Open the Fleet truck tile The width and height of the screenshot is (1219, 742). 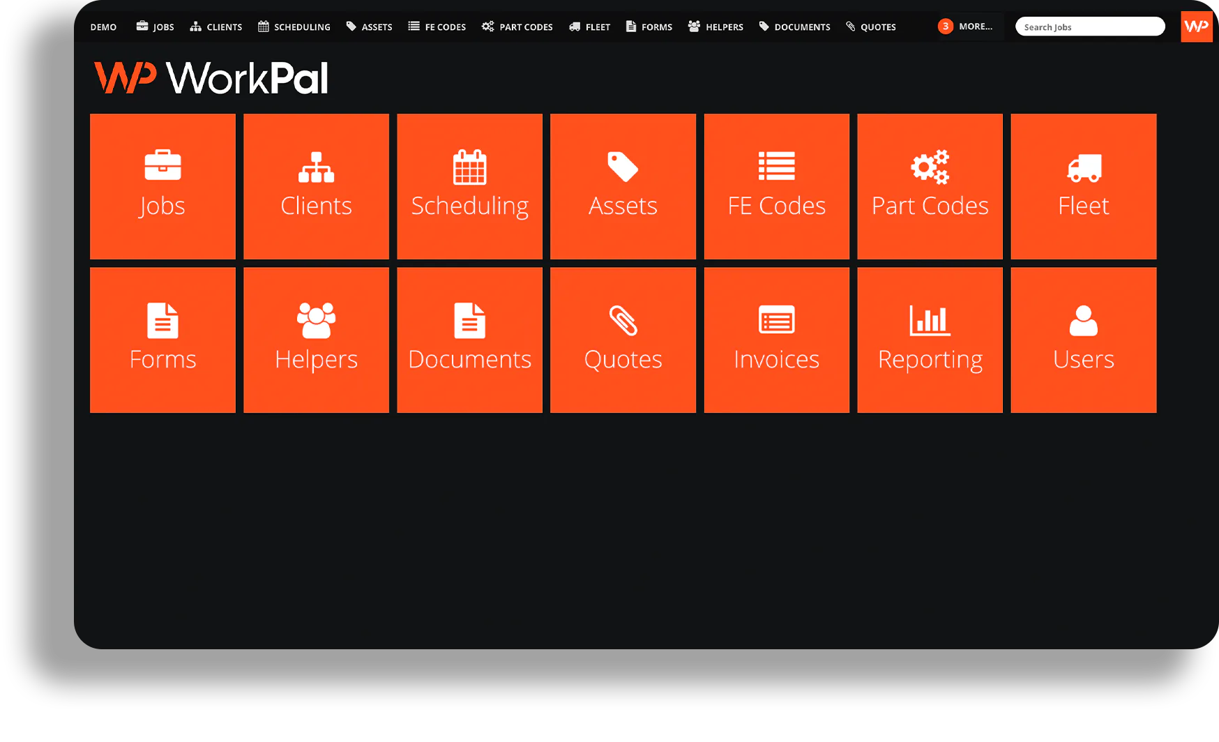click(x=1083, y=186)
